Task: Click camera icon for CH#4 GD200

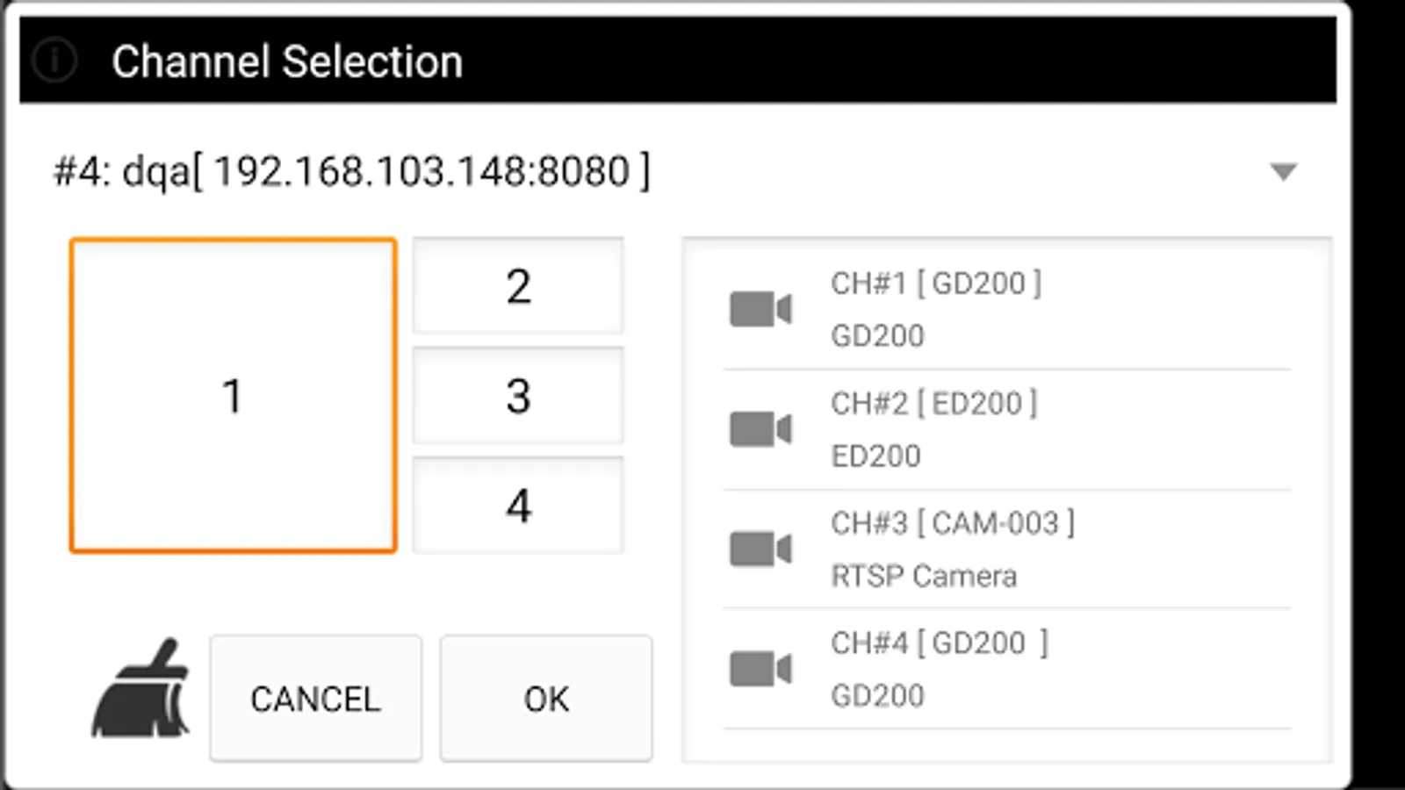Action: click(x=760, y=669)
